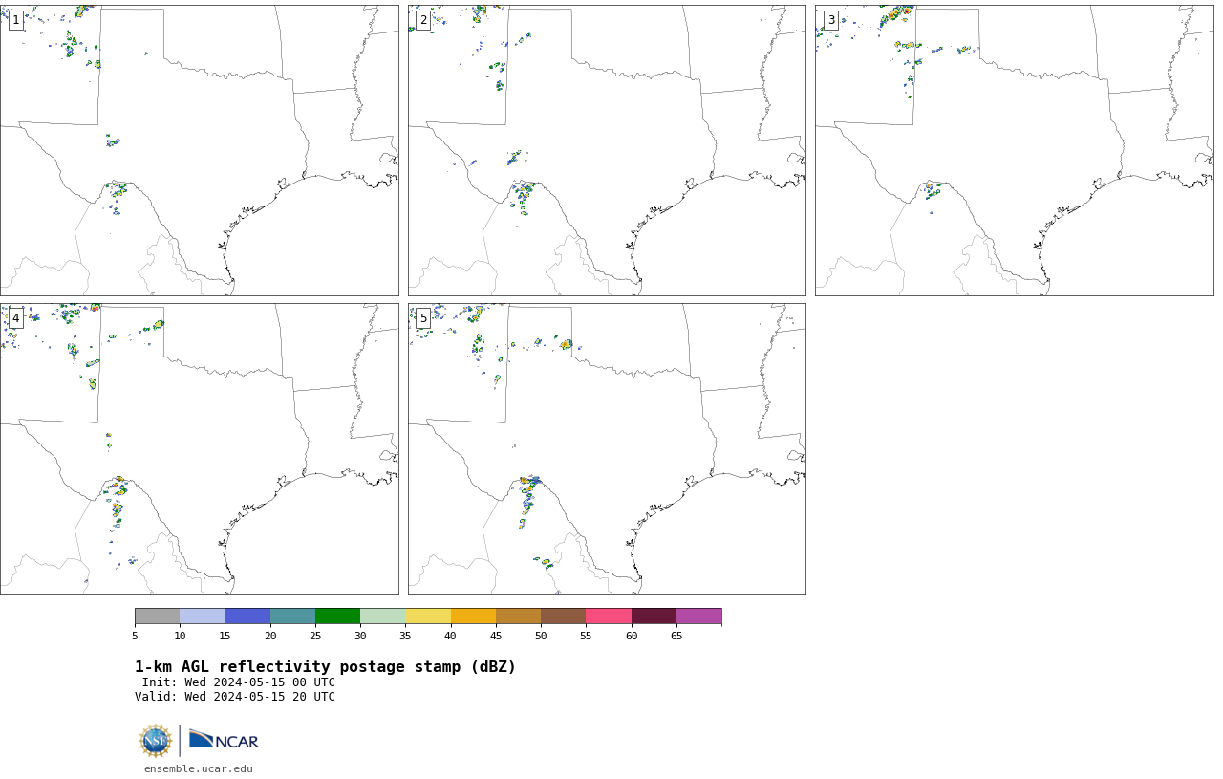
Task: Click the yellow 35-40 dBZ swatch
Action: tap(428, 617)
